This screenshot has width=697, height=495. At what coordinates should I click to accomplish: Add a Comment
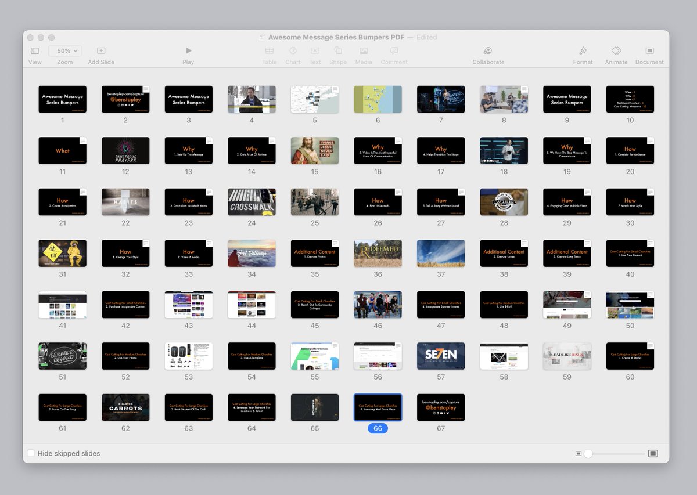click(x=394, y=51)
